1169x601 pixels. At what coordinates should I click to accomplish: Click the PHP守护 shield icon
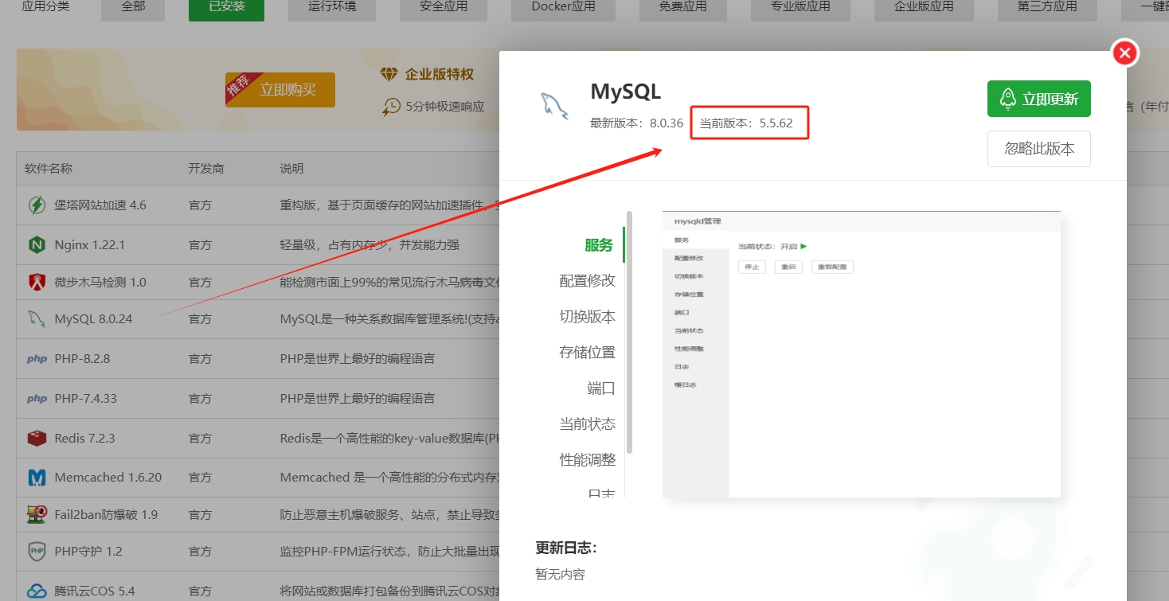37,551
